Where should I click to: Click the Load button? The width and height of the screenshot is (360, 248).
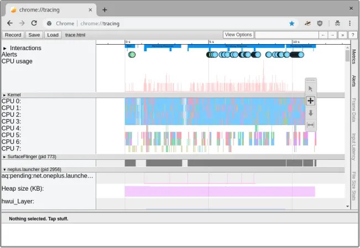pos(53,35)
